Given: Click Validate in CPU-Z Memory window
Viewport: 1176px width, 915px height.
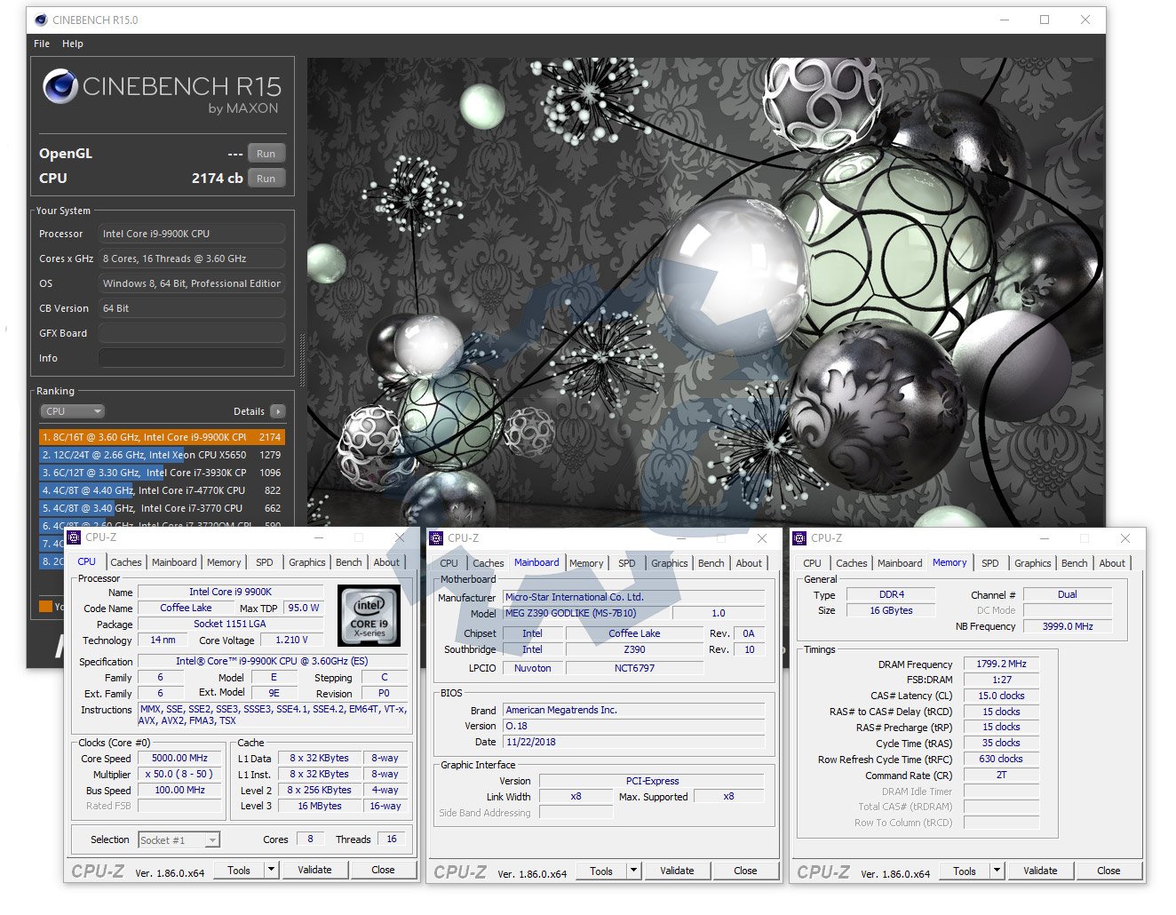Looking at the screenshot, I should click(1040, 871).
